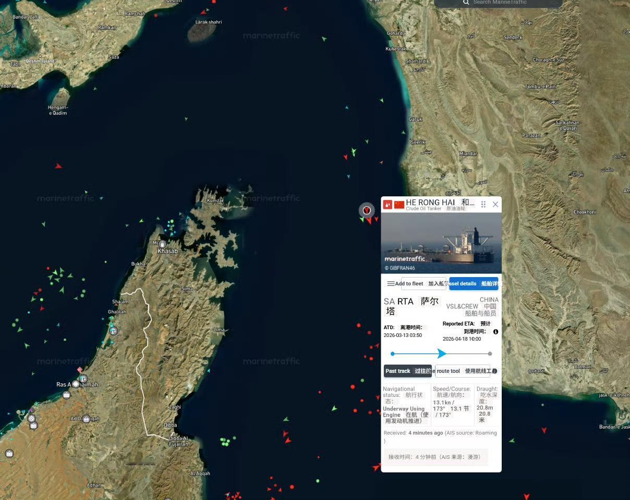Select the green ship arrow east of Larak shahri
This screenshot has height=500, width=630.
pyautogui.click(x=324, y=39)
